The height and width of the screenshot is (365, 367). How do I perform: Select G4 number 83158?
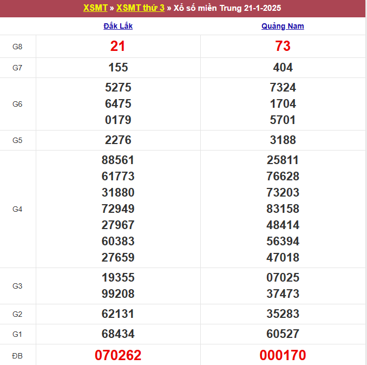click(x=283, y=208)
